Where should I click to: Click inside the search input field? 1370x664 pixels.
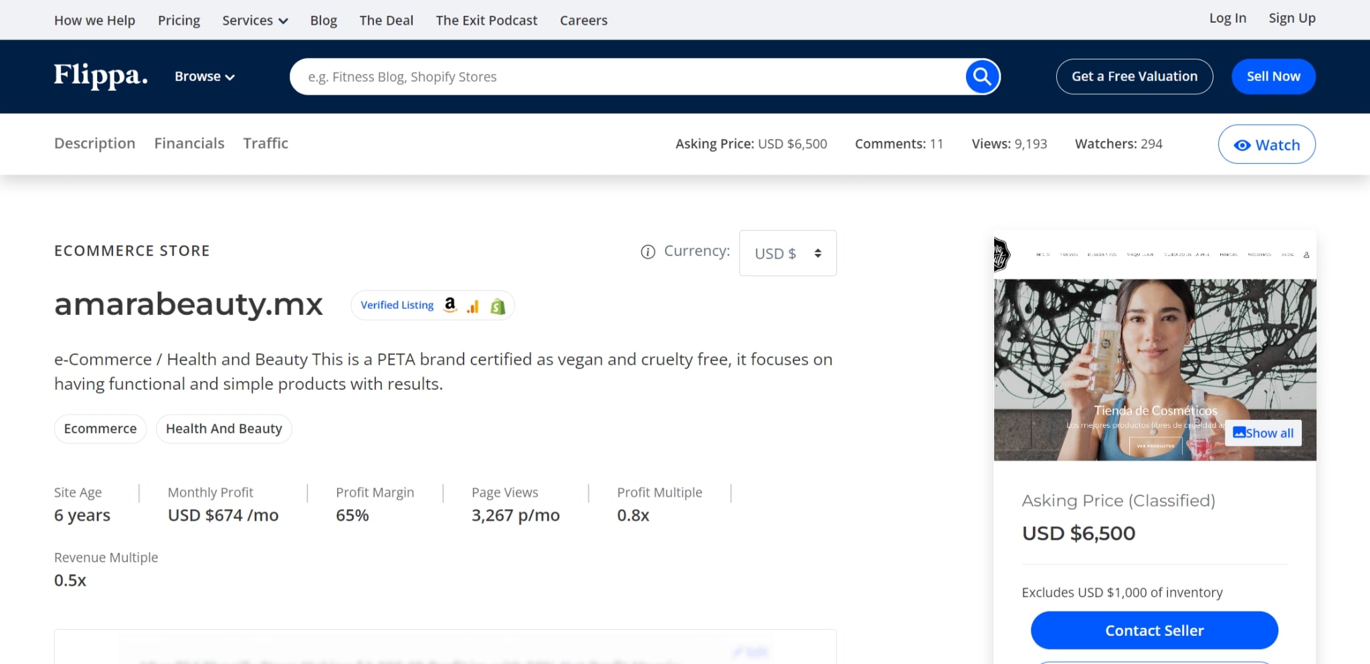[602, 76]
